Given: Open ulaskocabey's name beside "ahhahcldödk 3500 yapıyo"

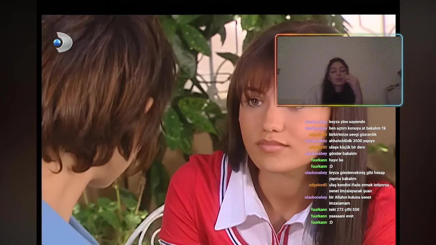Looking at the screenshot, I should pyautogui.click(x=316, y=141).
